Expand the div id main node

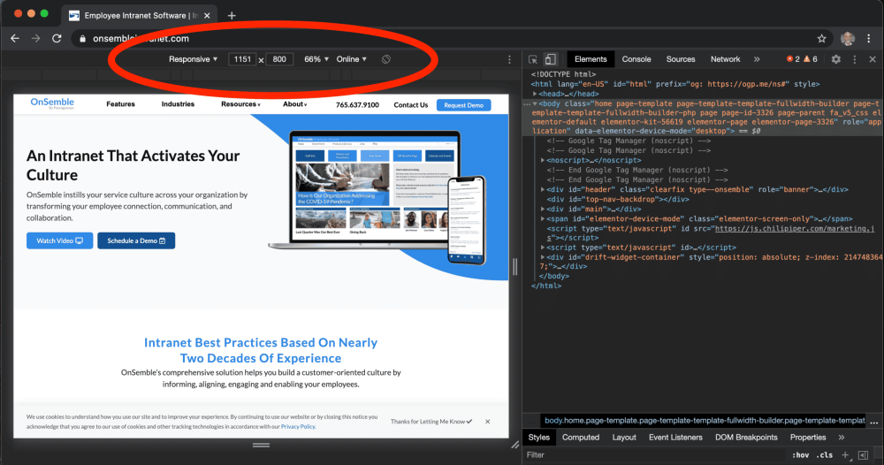click(x=543, y=210)
